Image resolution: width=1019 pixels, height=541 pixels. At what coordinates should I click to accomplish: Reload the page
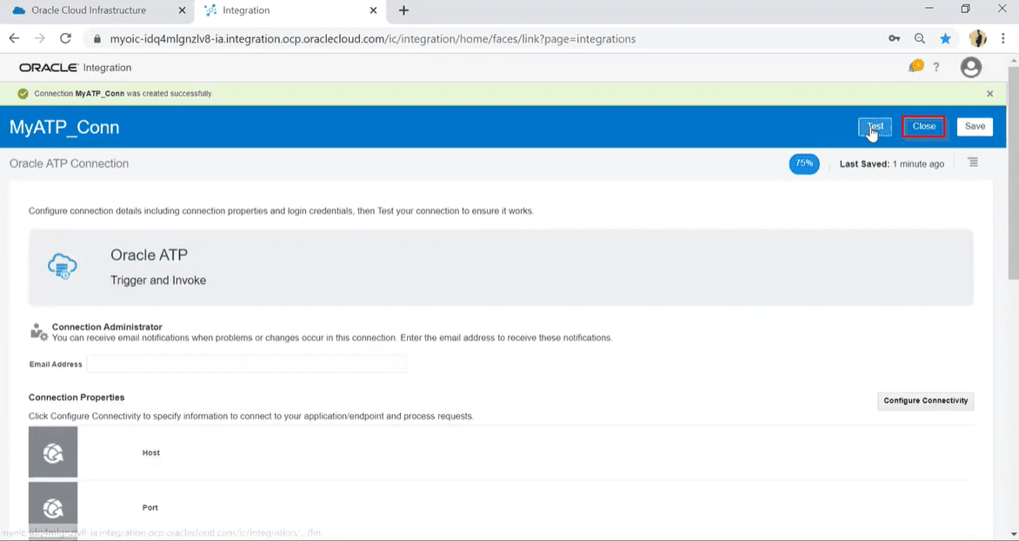click(65, 39)
